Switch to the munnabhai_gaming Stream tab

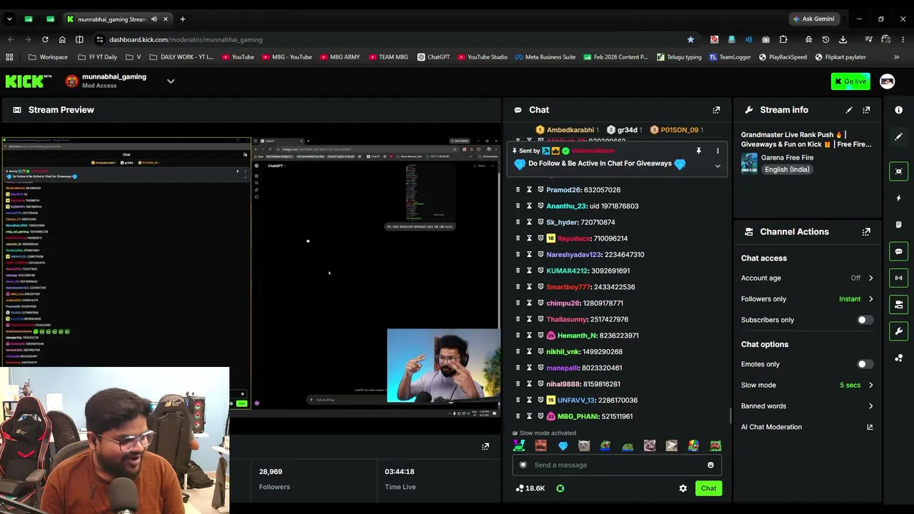point(118,19)
